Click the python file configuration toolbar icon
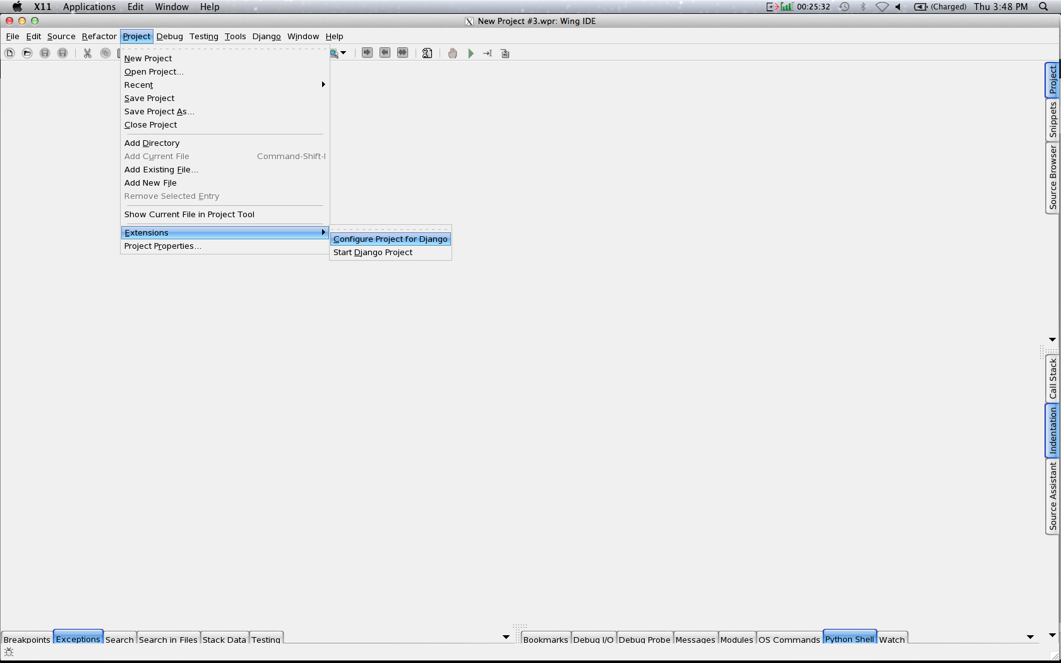The height and width of the screenshot is (663, 1061). point(428,53)
